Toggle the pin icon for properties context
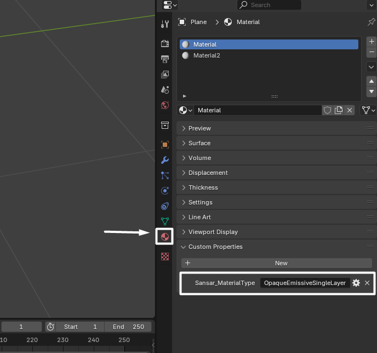The image size is (377, 353). click(371, 22)
